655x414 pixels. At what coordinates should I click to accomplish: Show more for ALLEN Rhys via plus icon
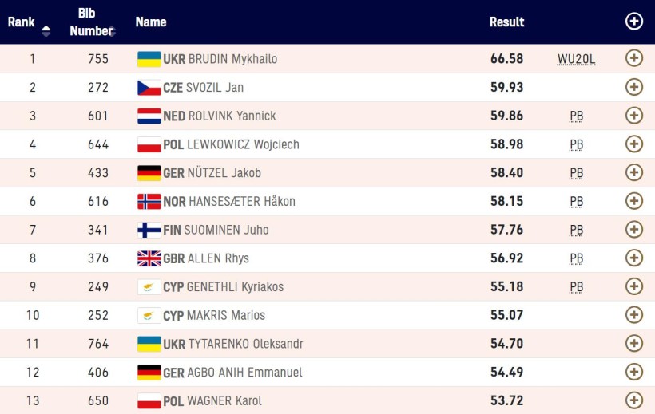(x=633, y=258)
